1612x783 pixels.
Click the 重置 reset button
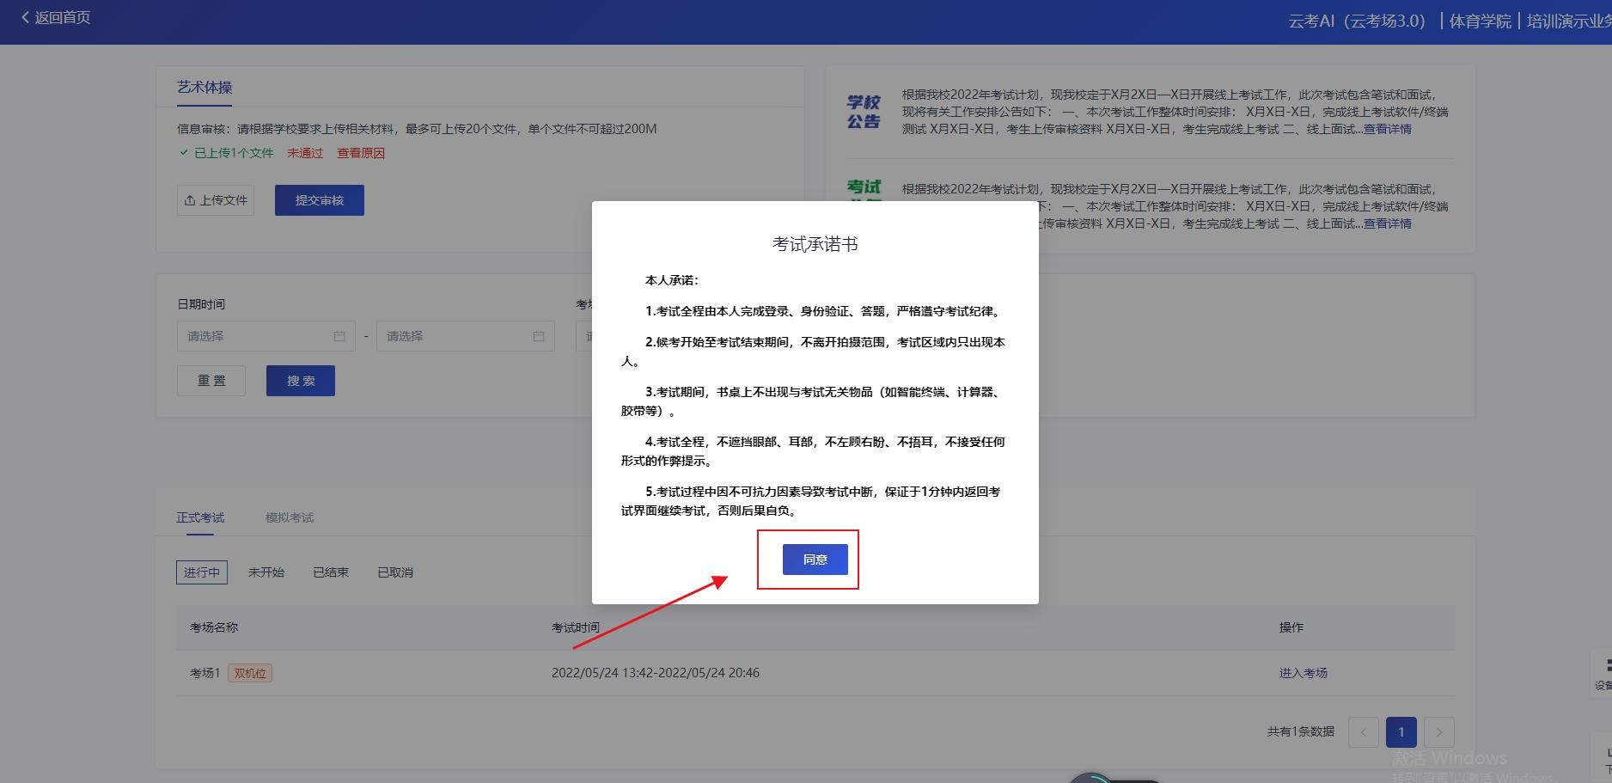[211, 381]
